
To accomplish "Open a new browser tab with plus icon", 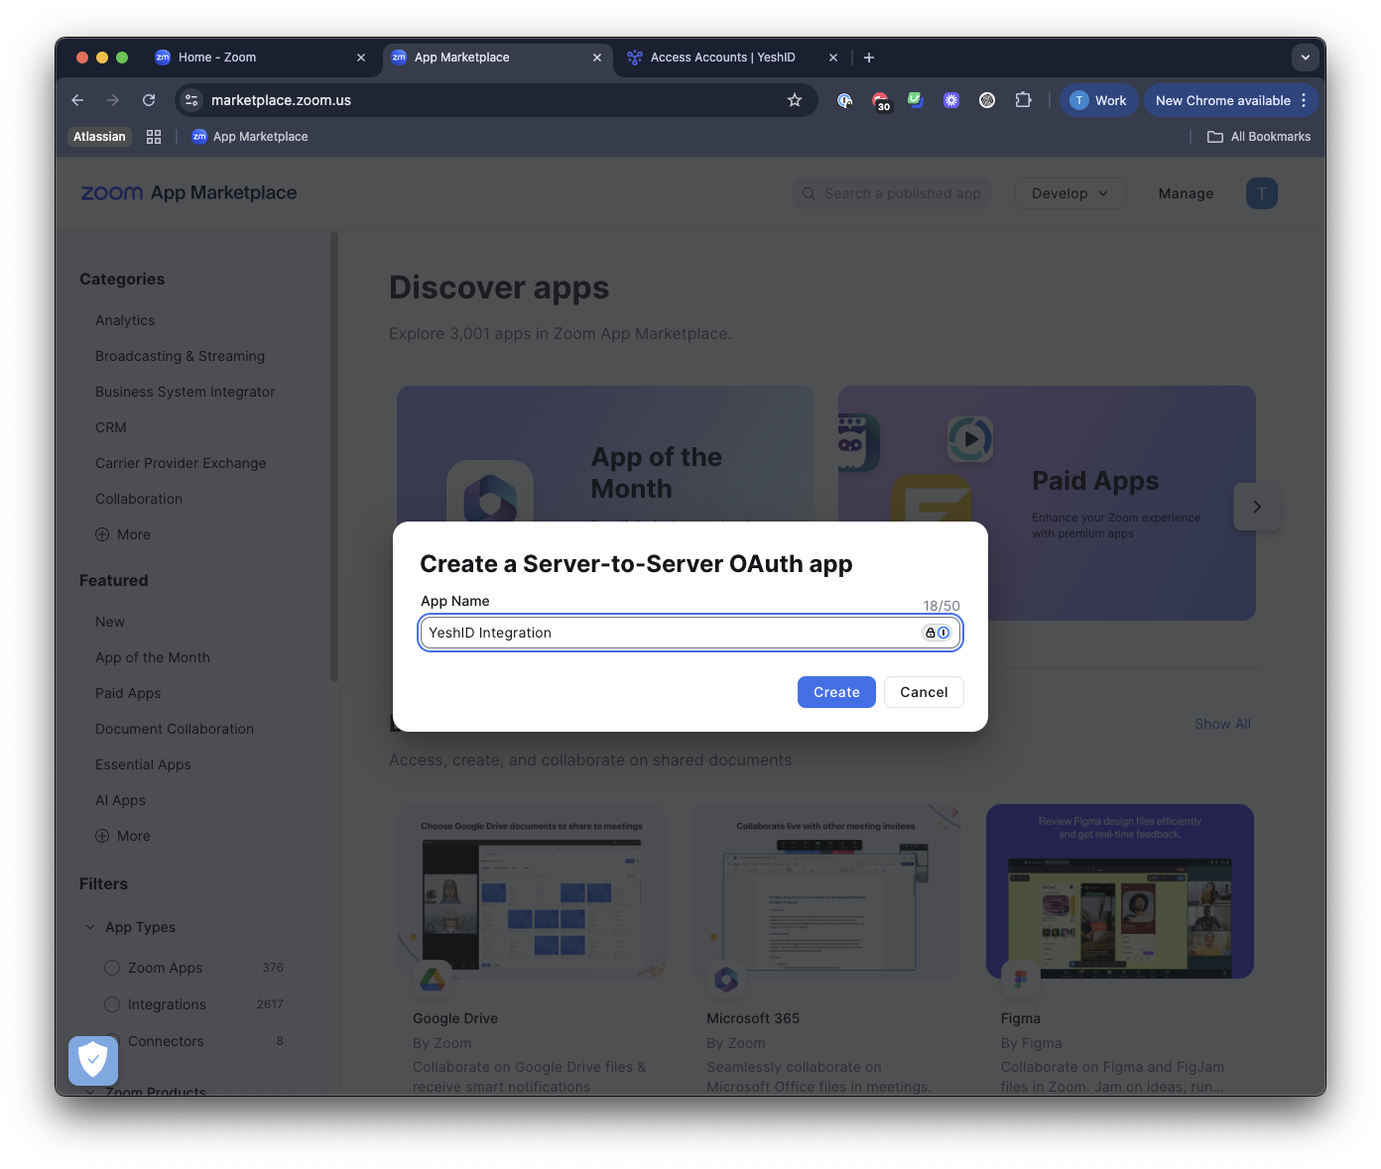I will [x=869, y=58].
